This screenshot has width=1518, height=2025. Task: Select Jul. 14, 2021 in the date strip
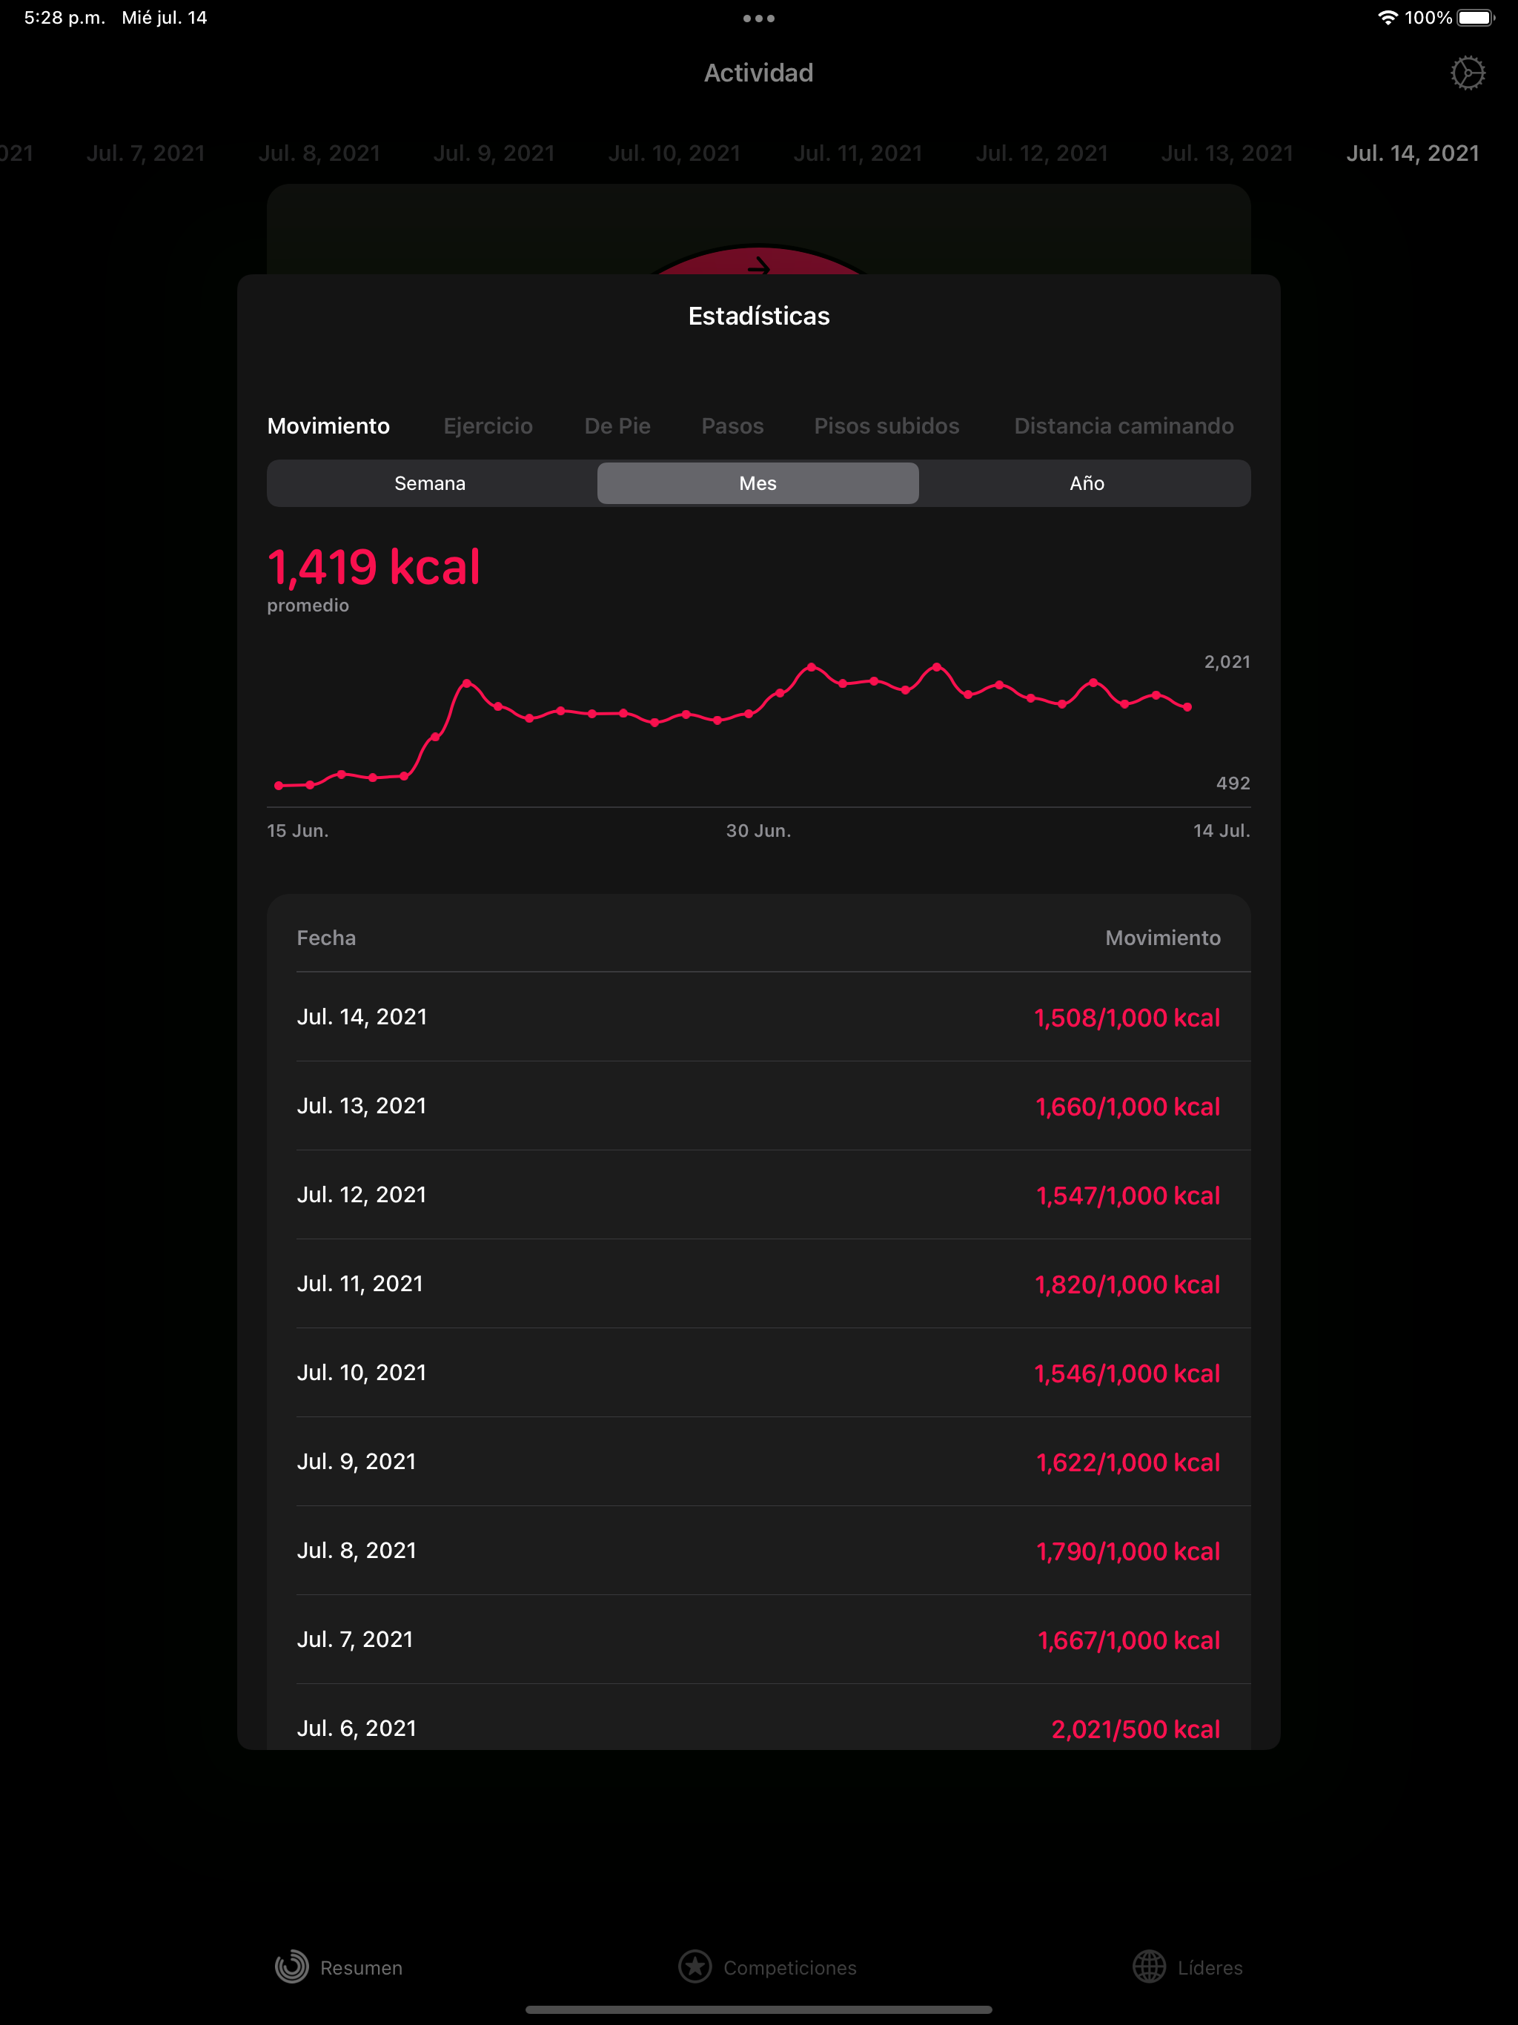click(1413, 153)
